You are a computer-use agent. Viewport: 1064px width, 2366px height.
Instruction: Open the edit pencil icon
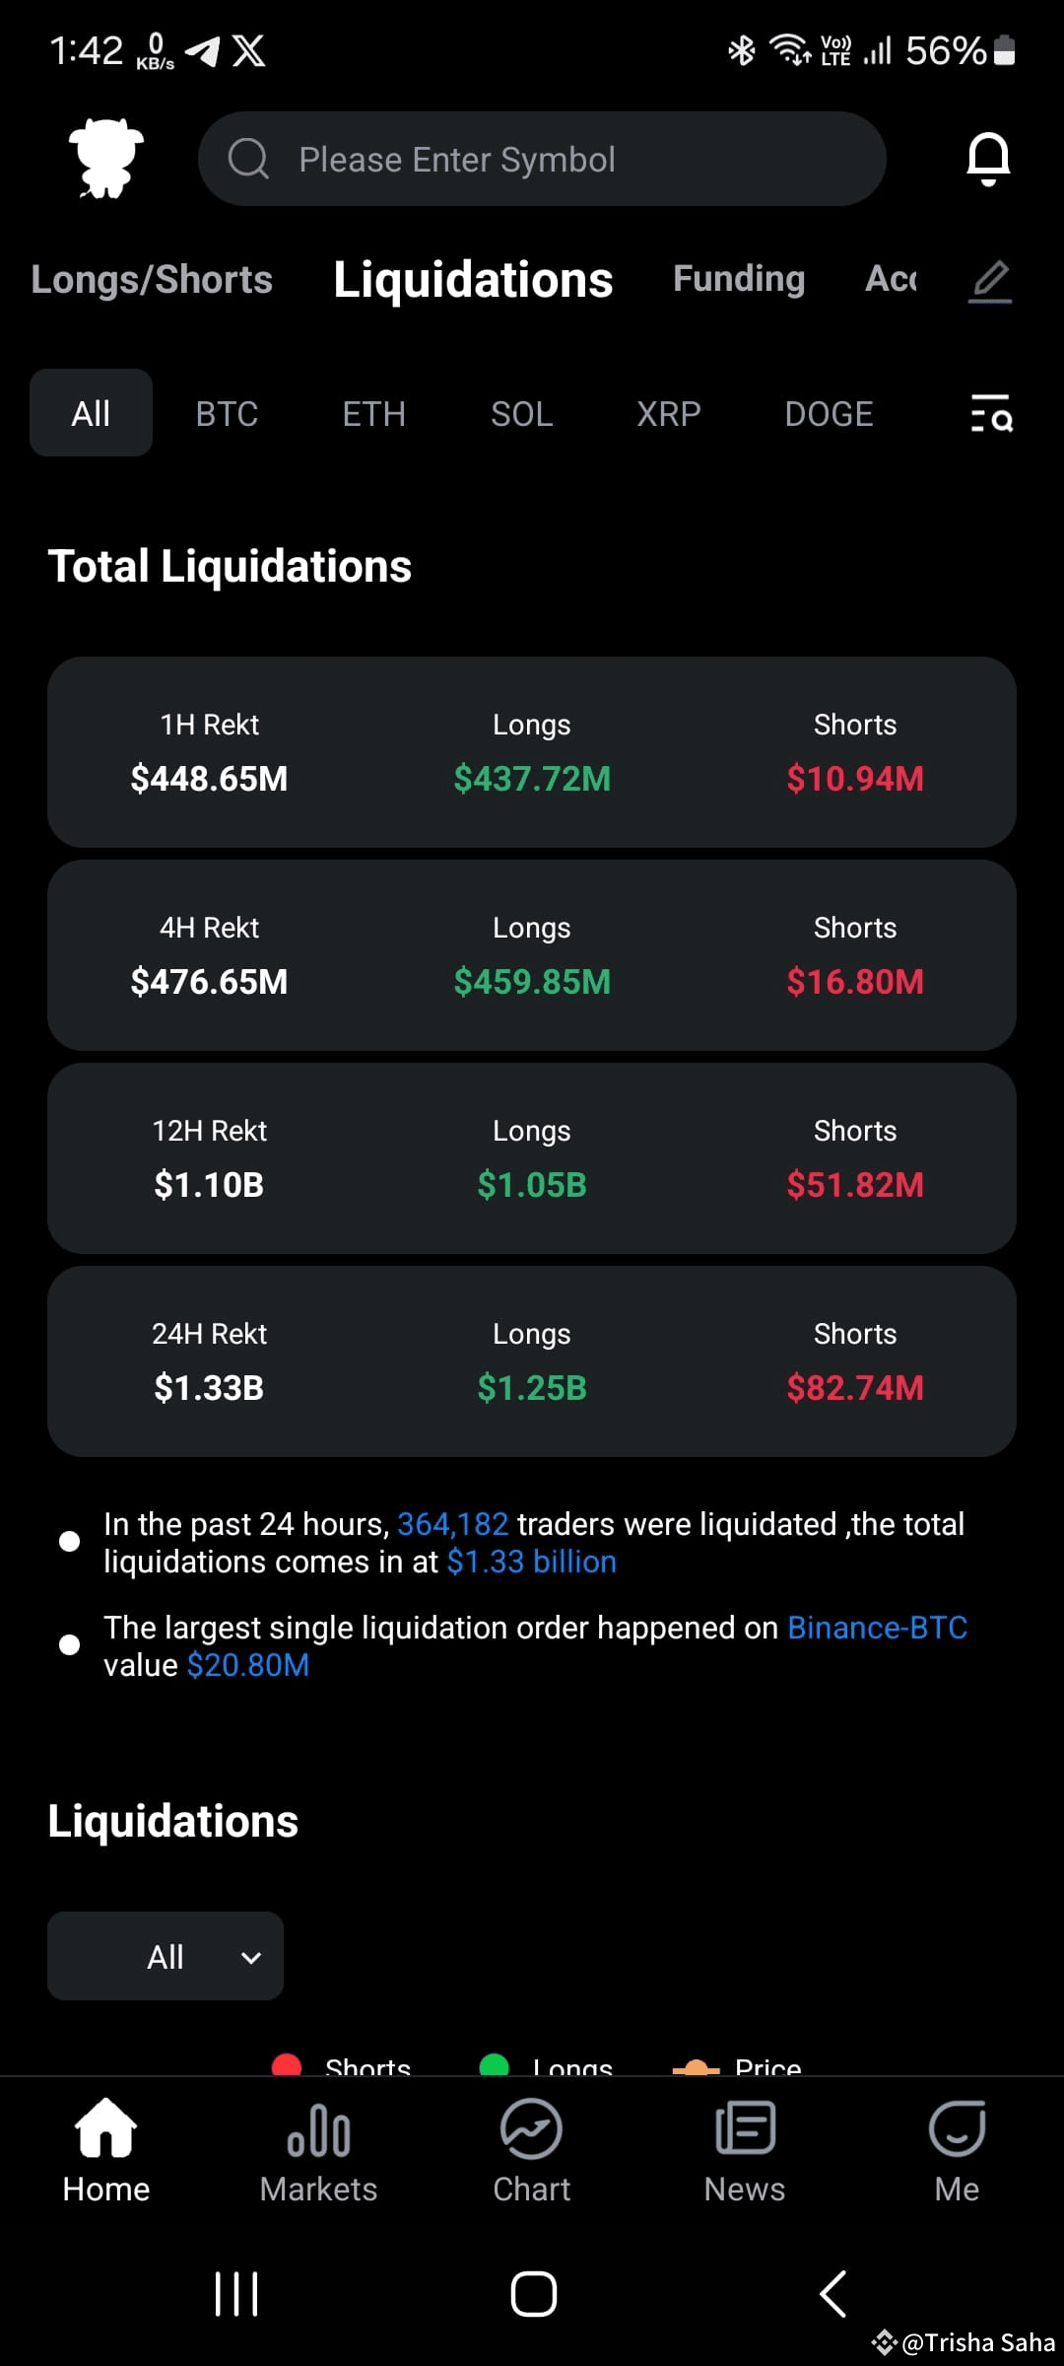tap(991, 280)
